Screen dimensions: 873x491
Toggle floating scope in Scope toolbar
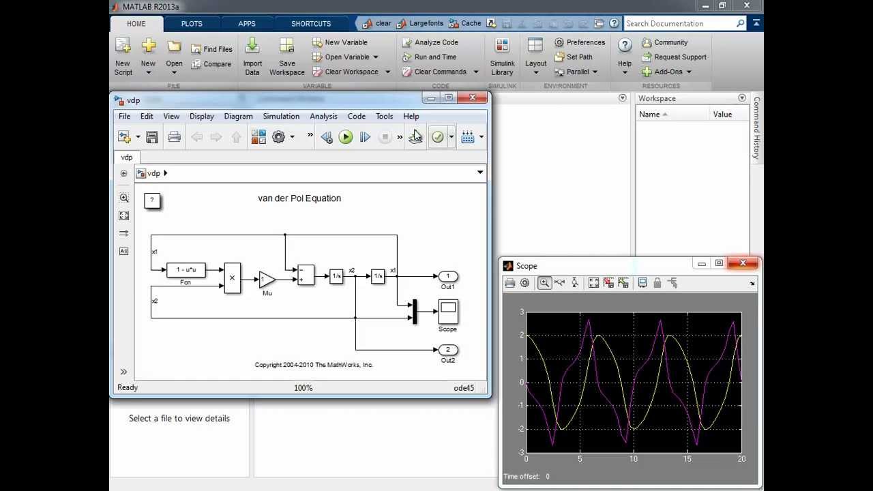pos(642,283)
